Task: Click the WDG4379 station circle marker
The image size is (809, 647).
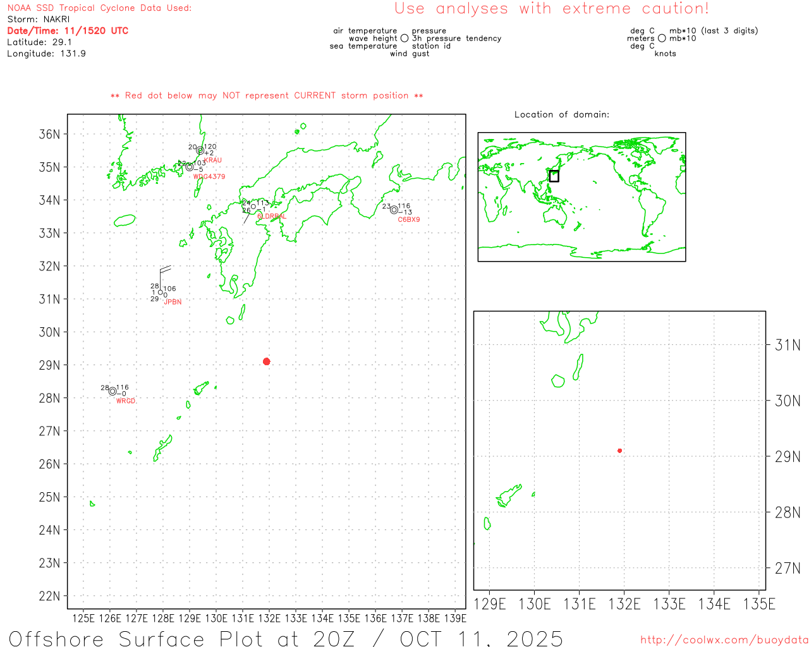Action: point(190,167)
